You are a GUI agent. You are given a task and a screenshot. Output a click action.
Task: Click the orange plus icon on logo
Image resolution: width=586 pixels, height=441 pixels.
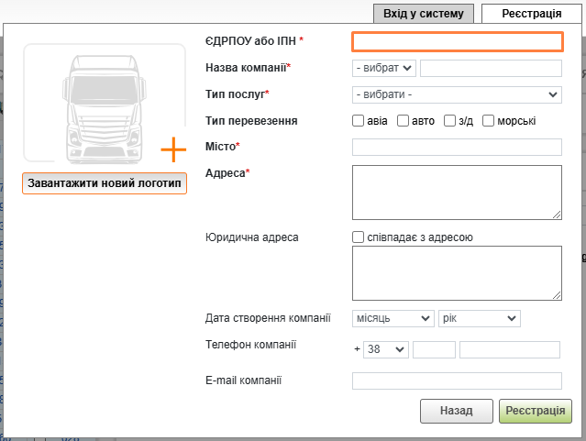coord(173,149)
